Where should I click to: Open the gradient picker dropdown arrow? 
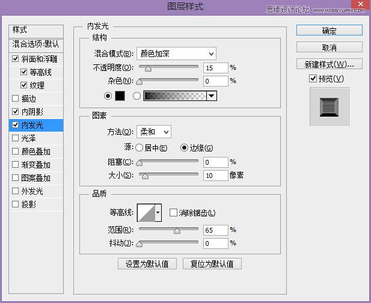click(212, 96)
